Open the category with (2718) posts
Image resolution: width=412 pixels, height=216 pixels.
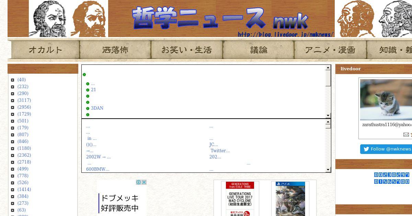pos(24,162)
